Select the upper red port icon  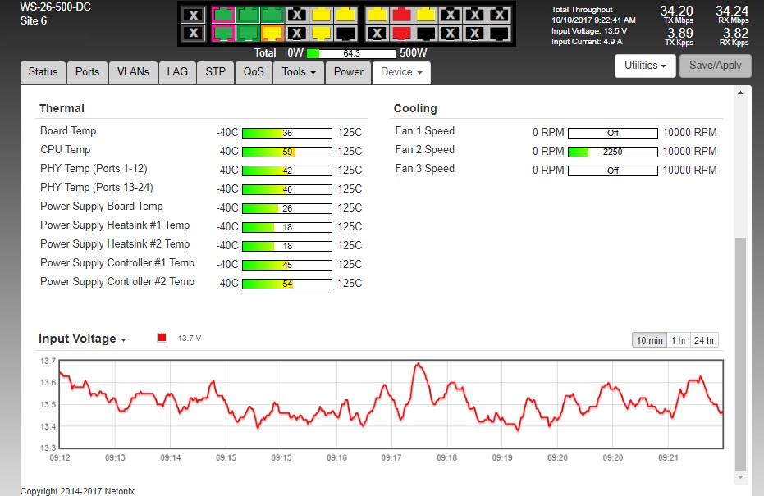point(401,15)
